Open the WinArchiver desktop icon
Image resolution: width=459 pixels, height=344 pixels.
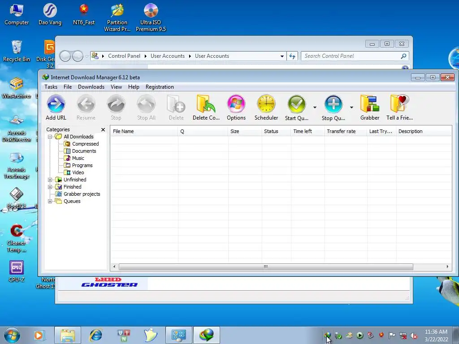(17, 88)
